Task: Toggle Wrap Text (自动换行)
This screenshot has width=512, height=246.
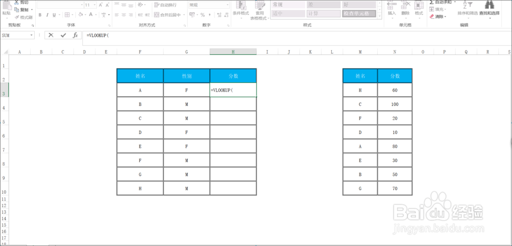Action: (165, 5)
